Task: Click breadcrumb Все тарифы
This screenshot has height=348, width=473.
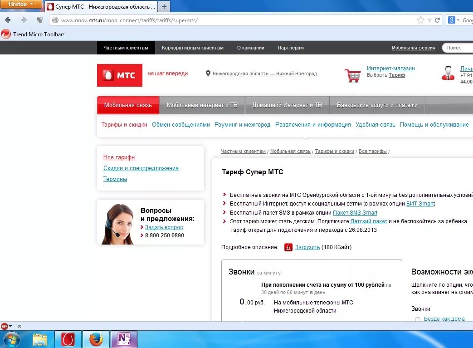Action: coord(372,151)
